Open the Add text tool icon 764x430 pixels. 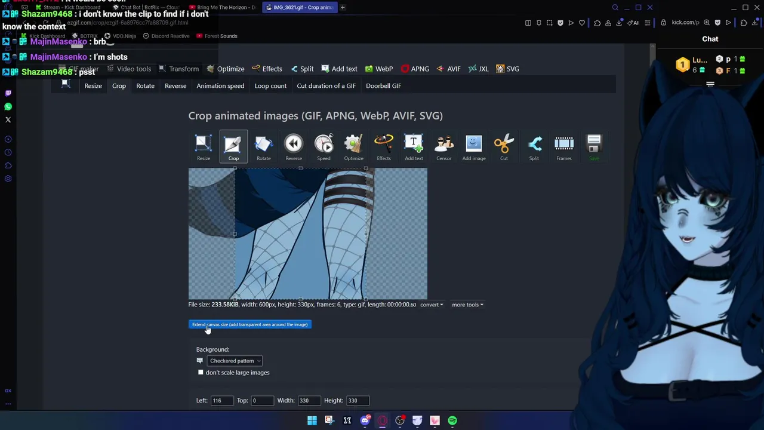click(414, 147)
